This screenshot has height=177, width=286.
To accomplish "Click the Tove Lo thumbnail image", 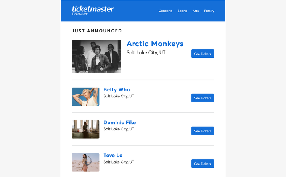I will click(85, 162).
